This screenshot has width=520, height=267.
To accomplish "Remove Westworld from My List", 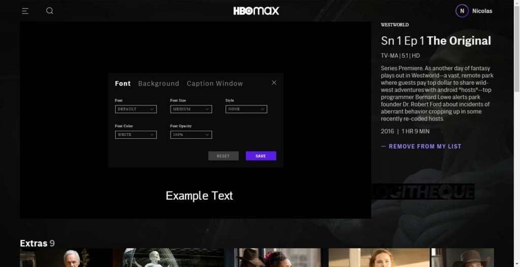I will coord(421,146).
